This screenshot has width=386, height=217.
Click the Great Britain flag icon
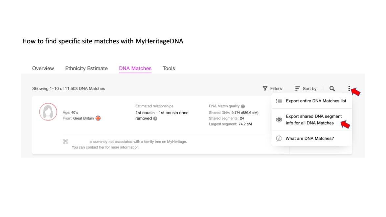tap(98, 118)
